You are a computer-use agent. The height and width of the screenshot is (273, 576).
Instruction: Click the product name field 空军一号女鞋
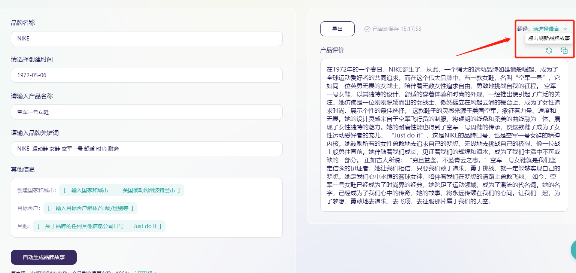pos(147,112)
